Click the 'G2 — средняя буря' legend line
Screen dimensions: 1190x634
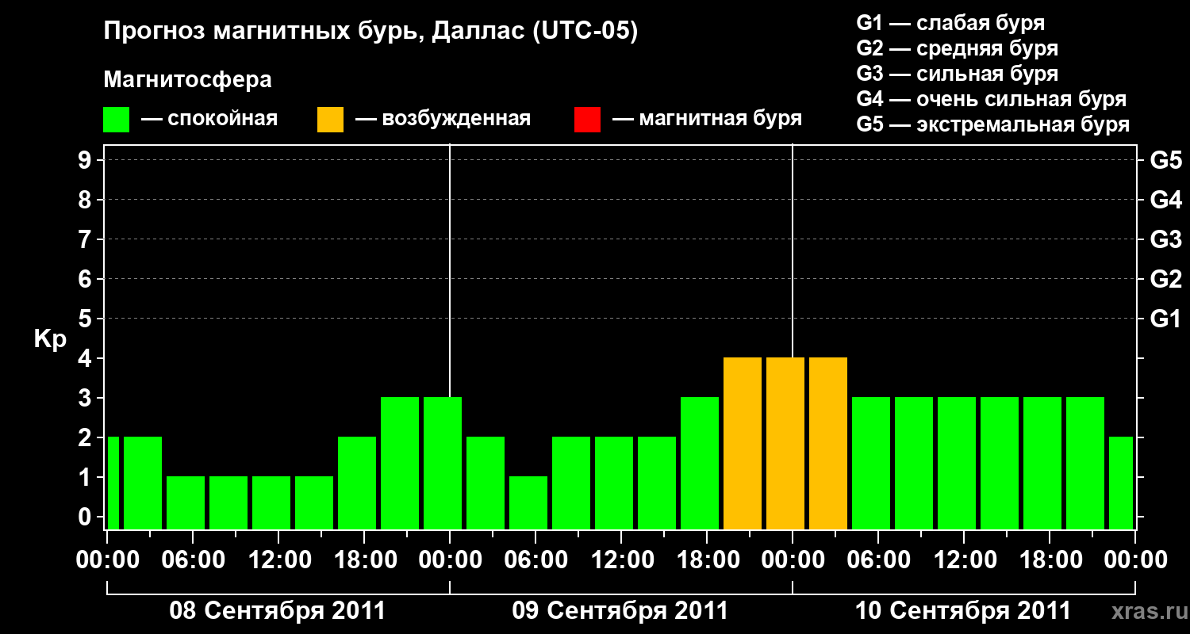957,48
